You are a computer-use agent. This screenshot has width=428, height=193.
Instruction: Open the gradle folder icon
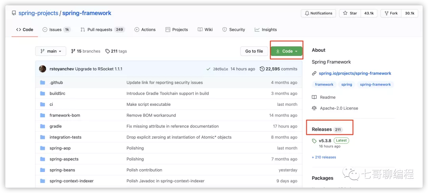tap(42, 126)
